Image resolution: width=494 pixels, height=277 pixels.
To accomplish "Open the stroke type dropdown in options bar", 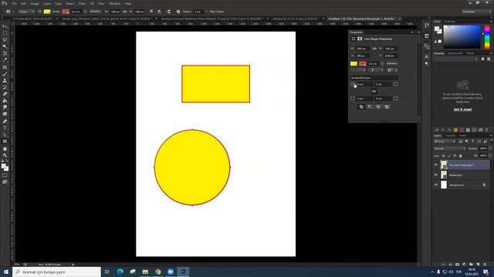I will tap(96, 12).
